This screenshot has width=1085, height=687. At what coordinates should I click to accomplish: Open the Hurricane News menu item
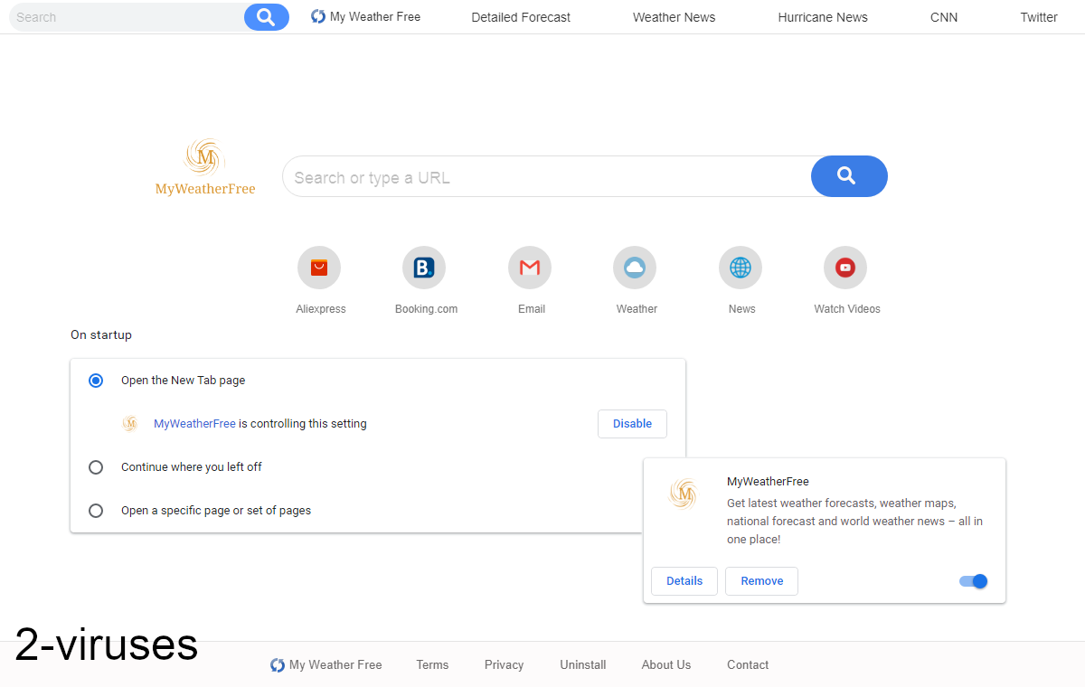(822, 16)
